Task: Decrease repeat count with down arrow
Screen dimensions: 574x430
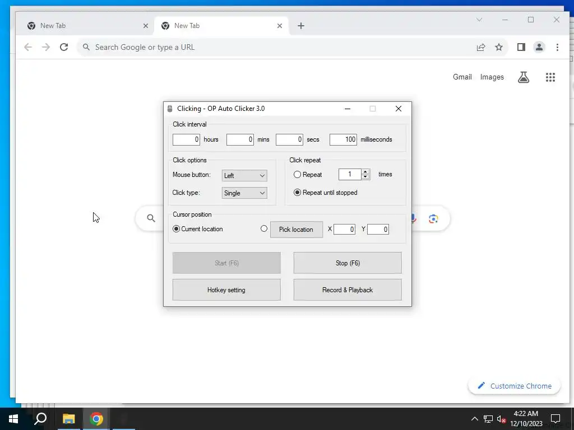Action: (x=365, y=177)
